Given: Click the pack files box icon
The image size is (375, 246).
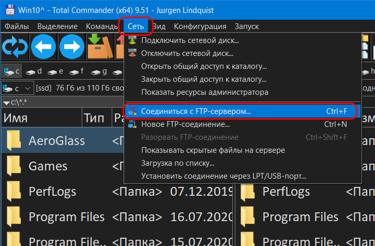Looking at the screenshot, I should pos(100,47).
